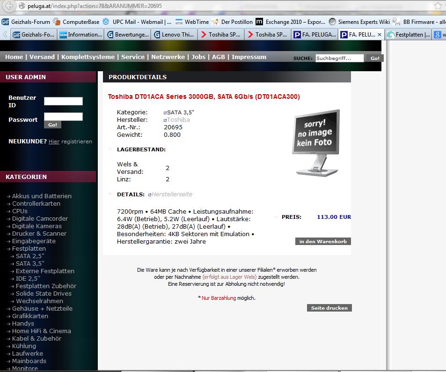This screenshot has width=446, height=372.
Task: Open the Toshiba manufacturer link
Action: [178, 120]
